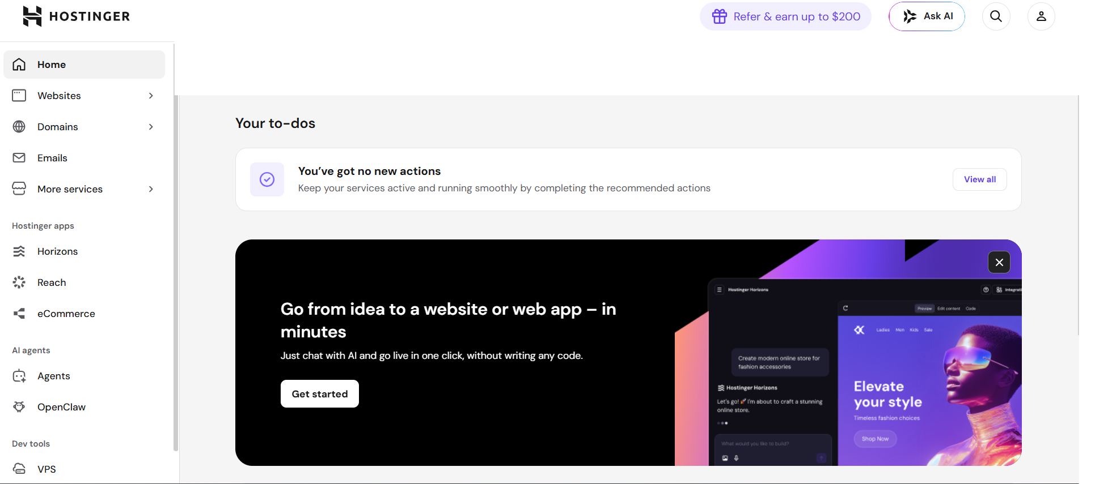Click Refer & earn up to $200
Screen dimensions: 1095x484
coord(785,16)
